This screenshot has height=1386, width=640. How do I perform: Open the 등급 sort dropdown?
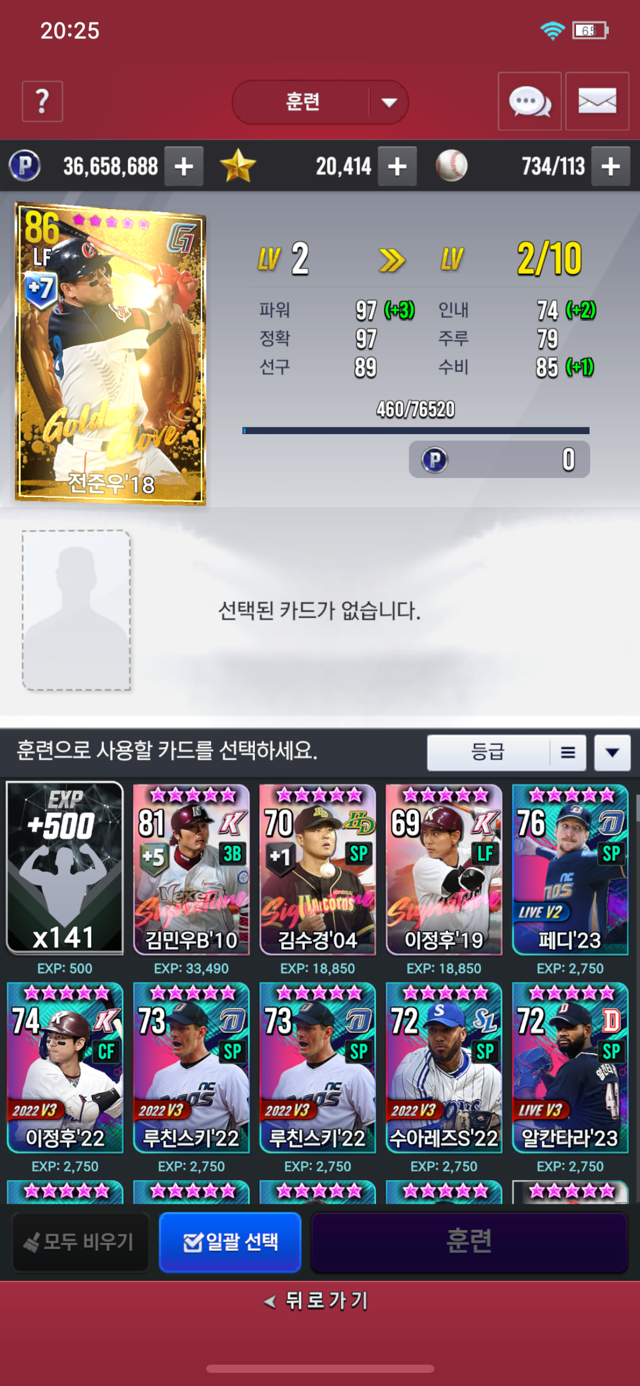click(x=488, y=753)
